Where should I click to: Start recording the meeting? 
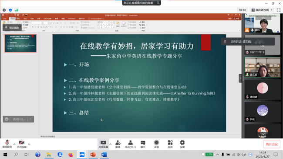156,144
